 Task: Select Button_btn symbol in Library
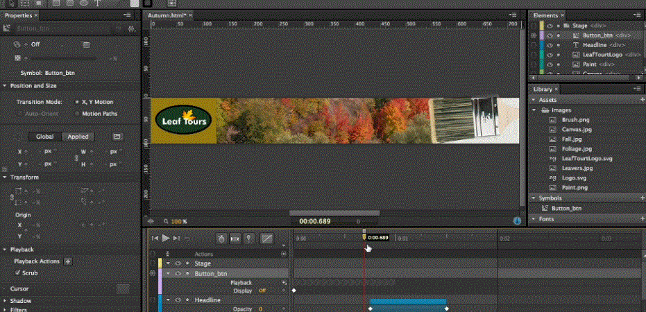(x=566, y=208)
